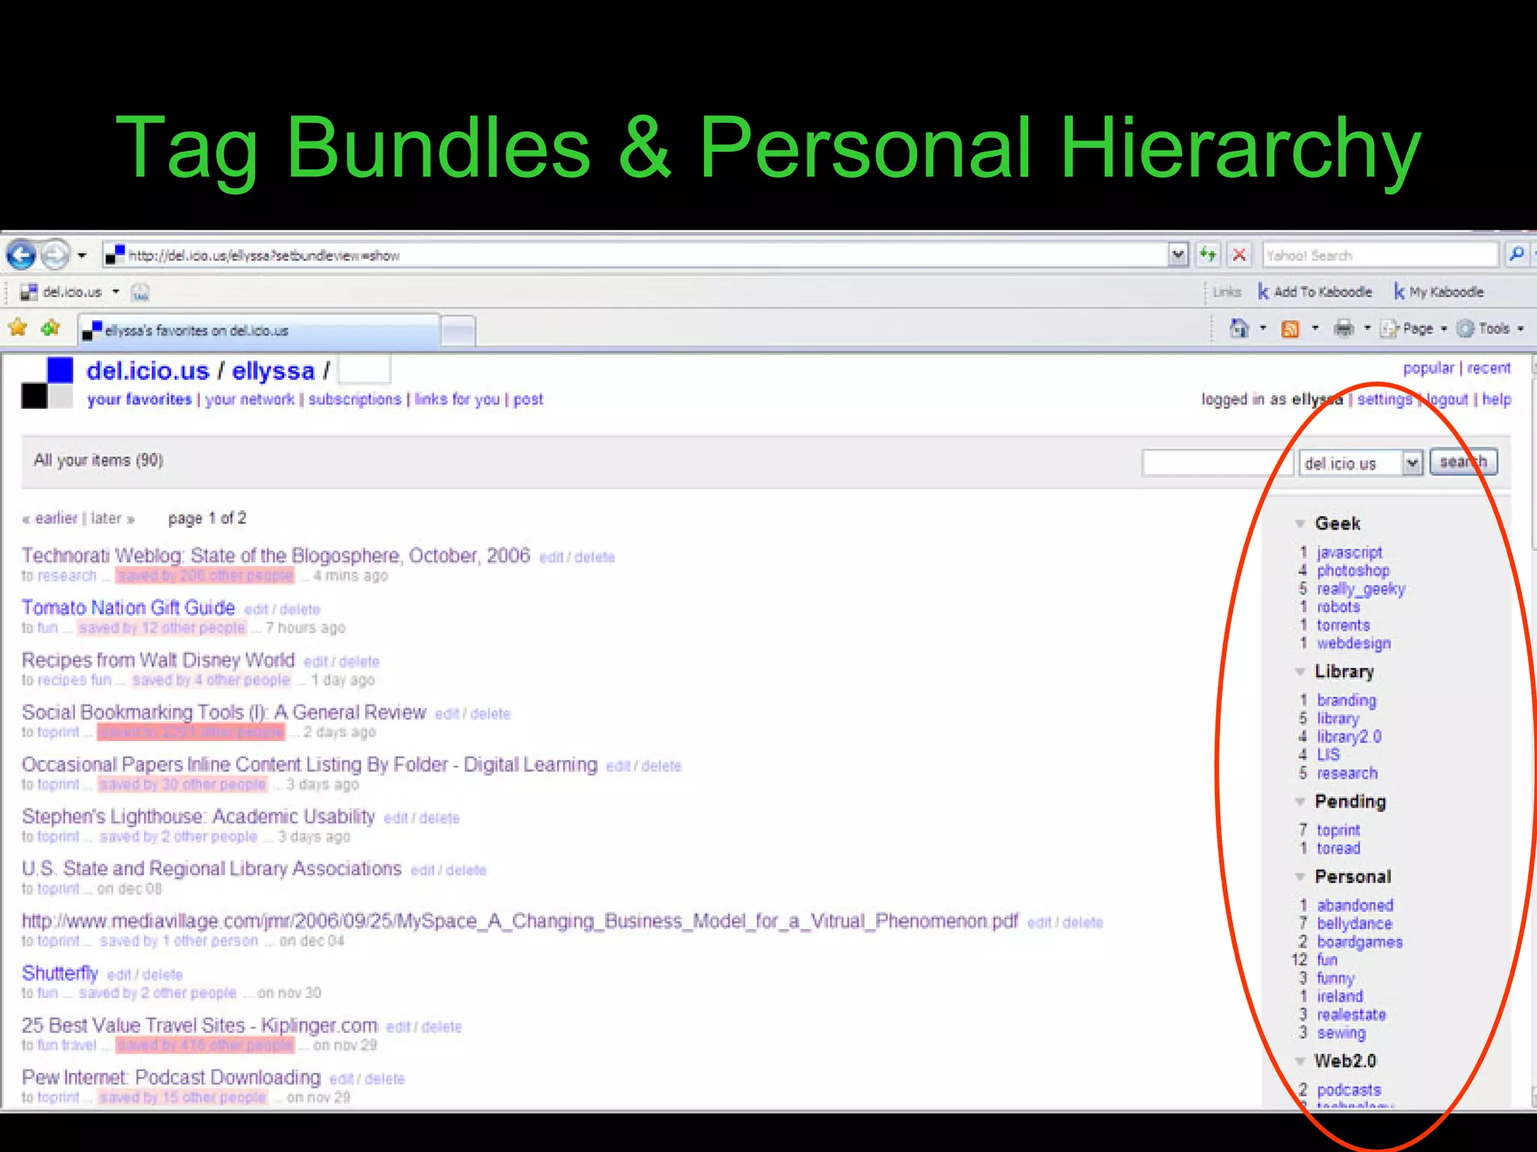The height and width of the screenshot is (1152, 1537).
Task: Click edit for Shutterfly bookmark
Action: pos(119,975)
